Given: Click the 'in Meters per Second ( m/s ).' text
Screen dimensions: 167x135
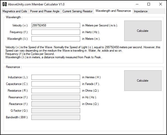Looking at the screenshot, I should tap(100, 25).
